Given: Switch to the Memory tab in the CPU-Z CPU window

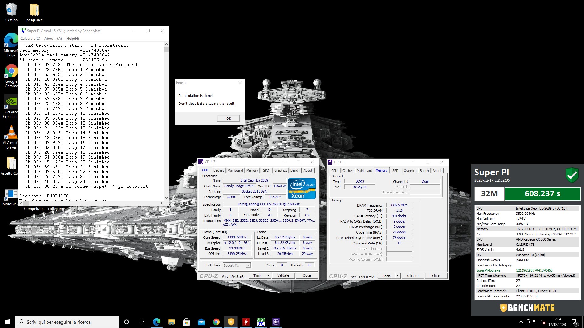Looking at the screenshot, I should click(252, 170).
